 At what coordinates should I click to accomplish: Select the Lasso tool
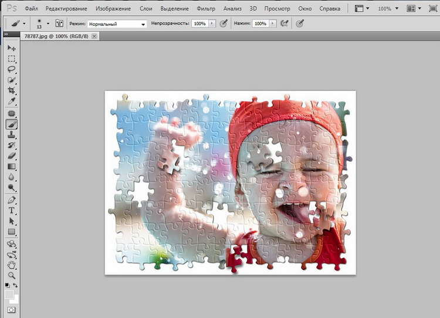pos(11,69)
